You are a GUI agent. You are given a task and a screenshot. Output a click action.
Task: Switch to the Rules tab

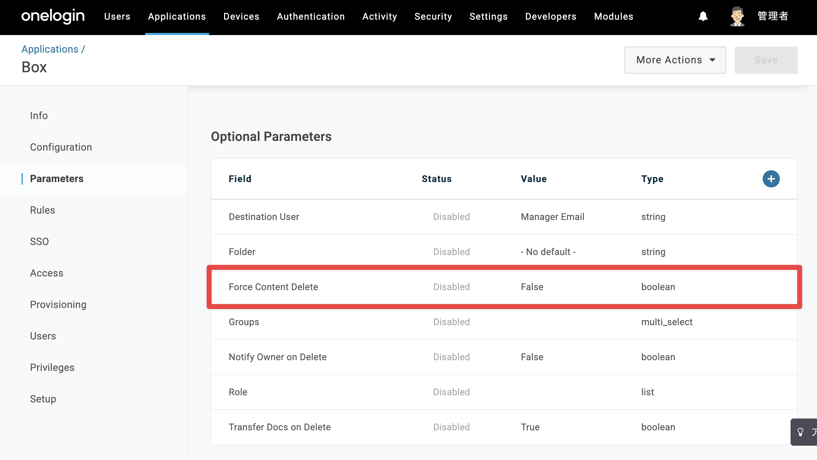tap(43, 210)
